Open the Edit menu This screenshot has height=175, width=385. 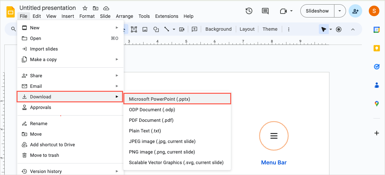(x=37, y=16)
